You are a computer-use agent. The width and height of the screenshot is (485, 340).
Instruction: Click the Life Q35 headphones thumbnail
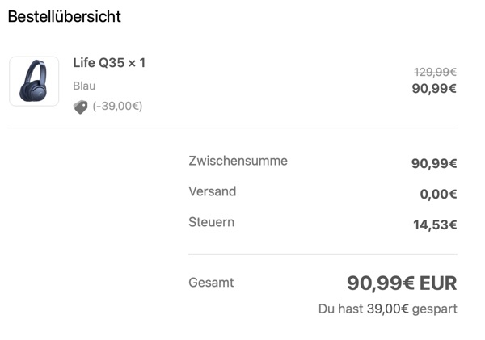coord(34,82)
